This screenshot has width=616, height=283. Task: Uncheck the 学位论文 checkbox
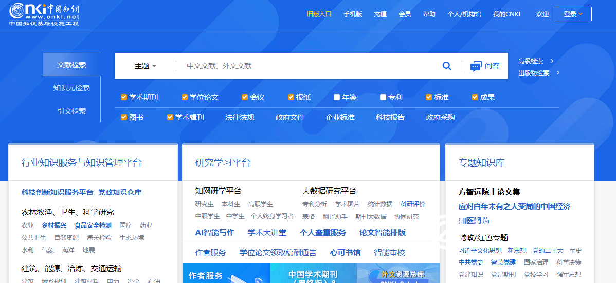[x=184, y=97]
